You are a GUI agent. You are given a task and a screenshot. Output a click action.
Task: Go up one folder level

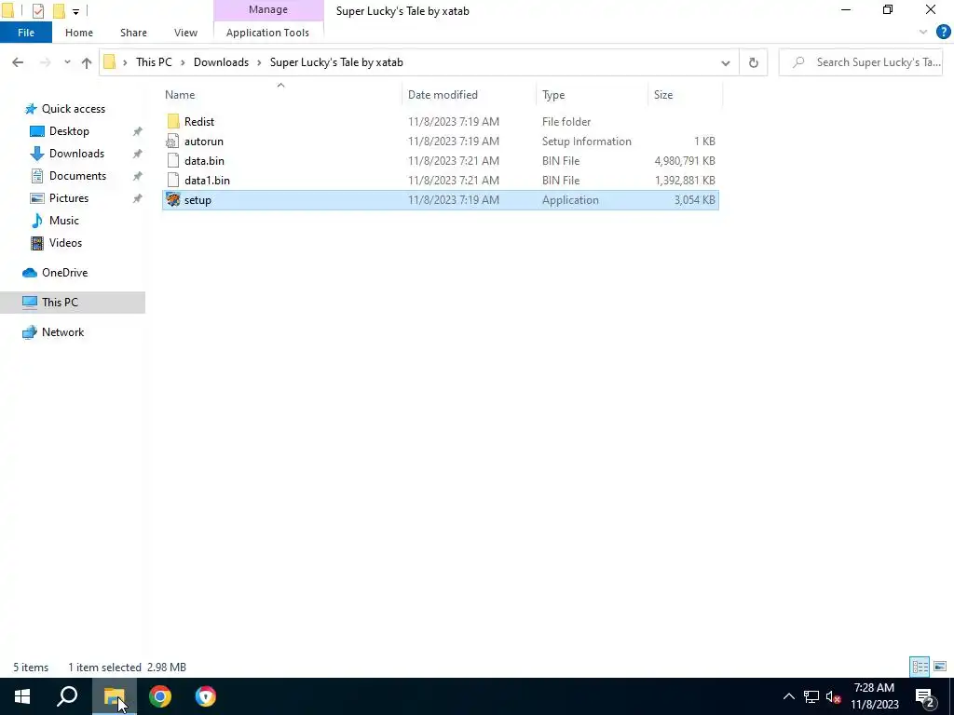pyautogui.click(x=87, y=62)
